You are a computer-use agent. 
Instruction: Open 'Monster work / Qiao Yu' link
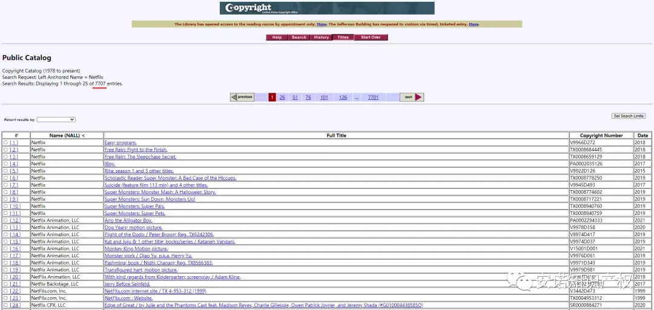click(x=148, y=256)
